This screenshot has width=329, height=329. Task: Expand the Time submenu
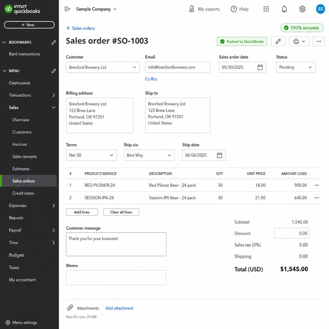[x=54, y=243]
